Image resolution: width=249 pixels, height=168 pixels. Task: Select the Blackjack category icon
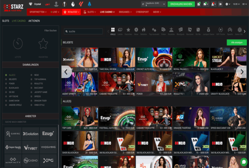coord(180,30)
